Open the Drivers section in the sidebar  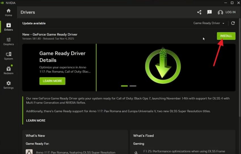click(9, 27)
